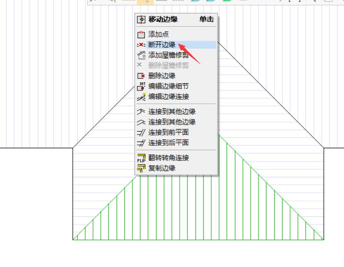
Task: Pick 连接到其他边缘 with the double-chevron icon
Action: pos(176,122)
